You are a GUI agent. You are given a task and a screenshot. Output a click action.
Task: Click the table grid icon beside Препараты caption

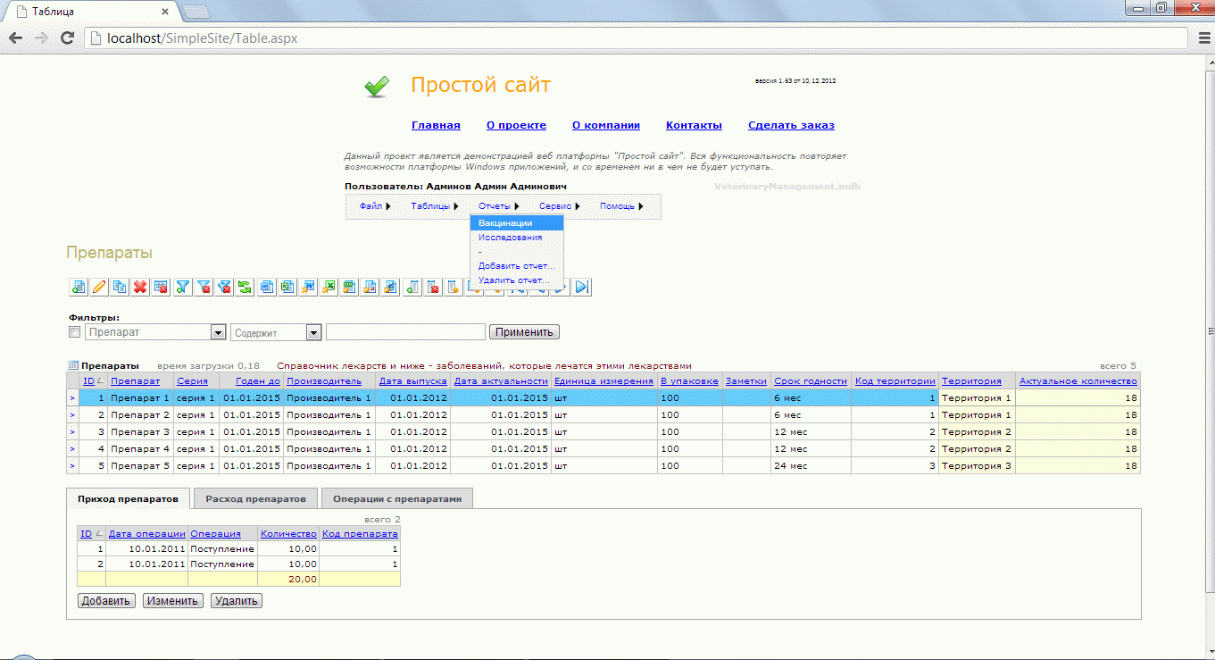pyautogui.click(x=73, y=365)
